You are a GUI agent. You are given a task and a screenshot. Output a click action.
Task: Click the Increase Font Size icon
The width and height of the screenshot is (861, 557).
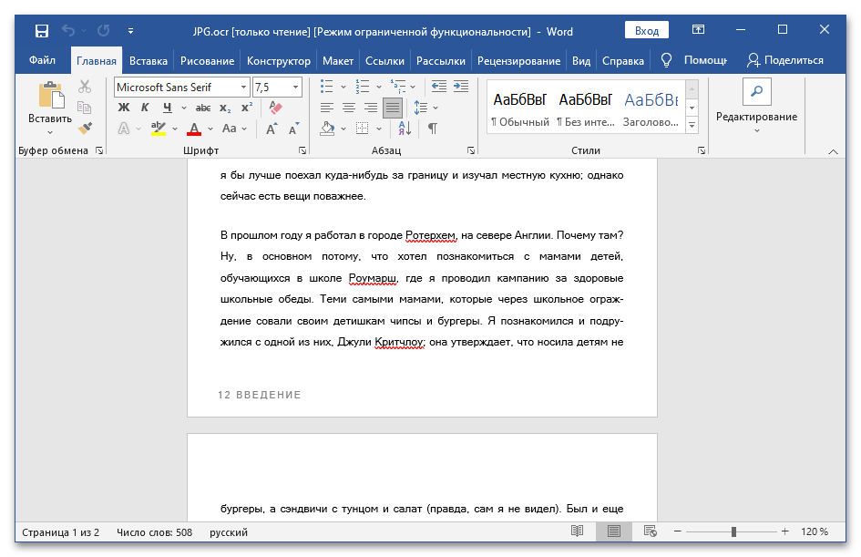(x=272, y=129)
